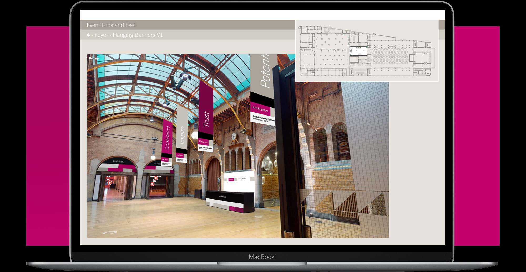The height and width of the screenshot is (272, 526).
Task: Click the "Trust" hanging banner
Action: [x=206, y=116]
